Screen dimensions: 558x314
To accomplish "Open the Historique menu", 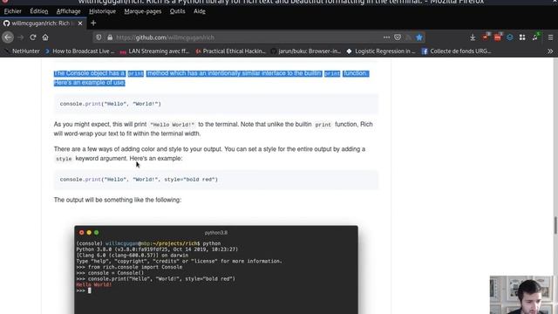I will (102, 11).
